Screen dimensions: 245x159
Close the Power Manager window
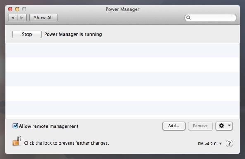(10, 9)
